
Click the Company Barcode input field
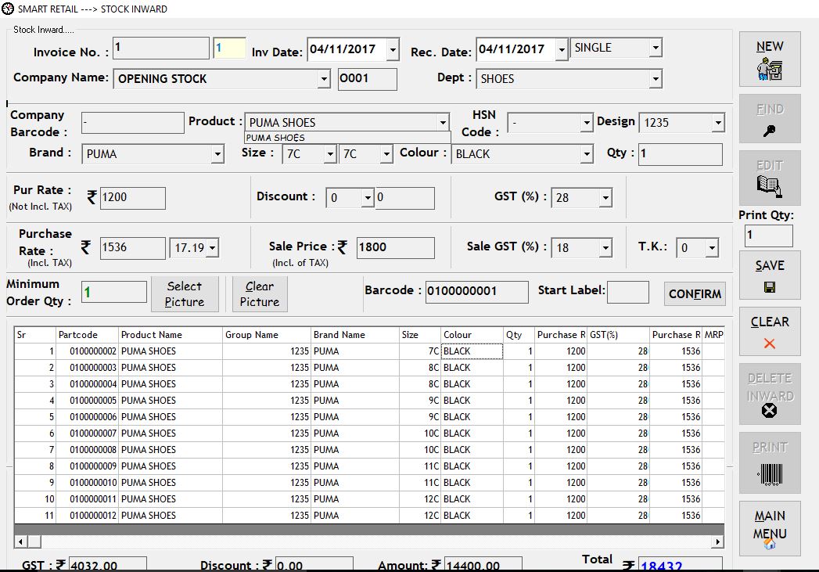[133, 123]
